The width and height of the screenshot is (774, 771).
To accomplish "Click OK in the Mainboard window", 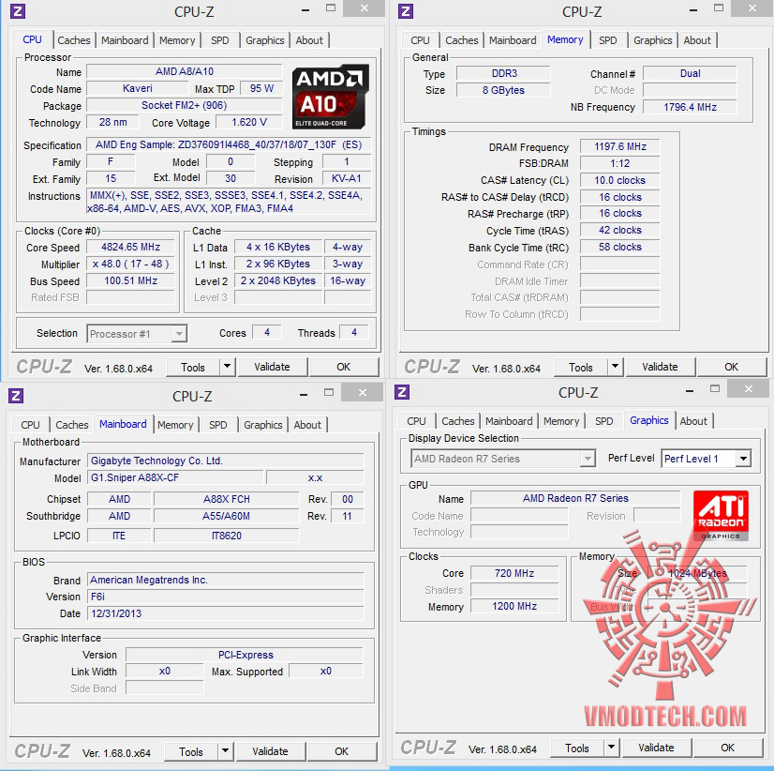I will [342, 751].
